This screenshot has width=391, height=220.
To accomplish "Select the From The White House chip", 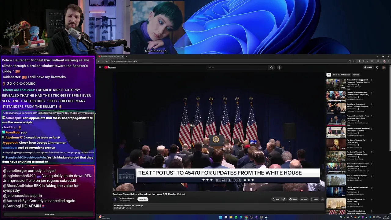I will [342, 75].
